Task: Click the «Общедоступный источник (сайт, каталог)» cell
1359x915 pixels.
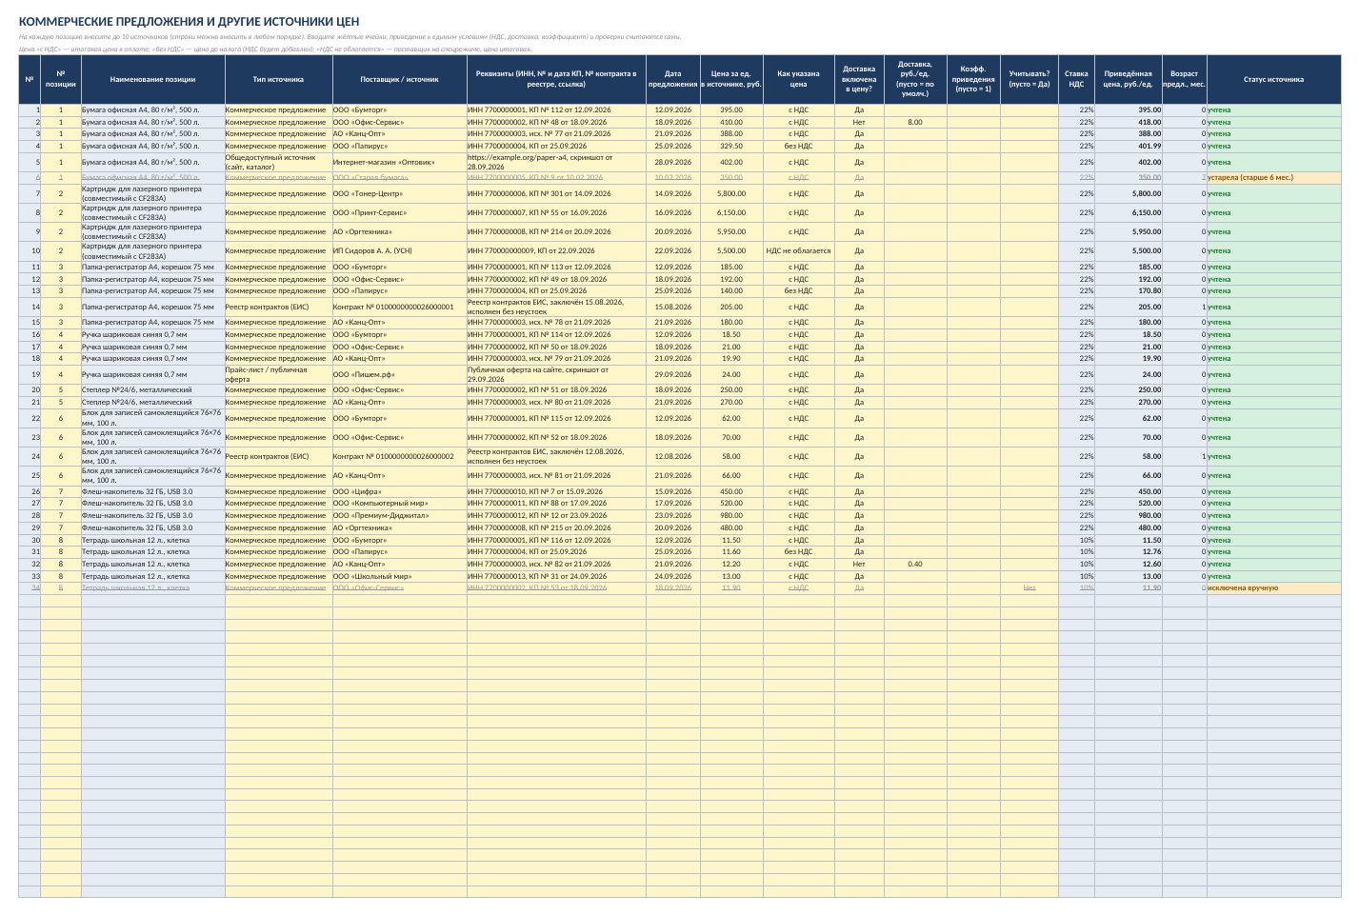Action: click(278, 163)
